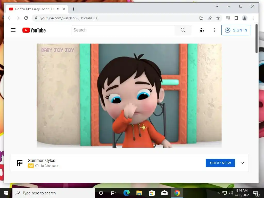Open a new tab with plus button
The height and width of the screenshot is (198, 264).
(73, 9)
